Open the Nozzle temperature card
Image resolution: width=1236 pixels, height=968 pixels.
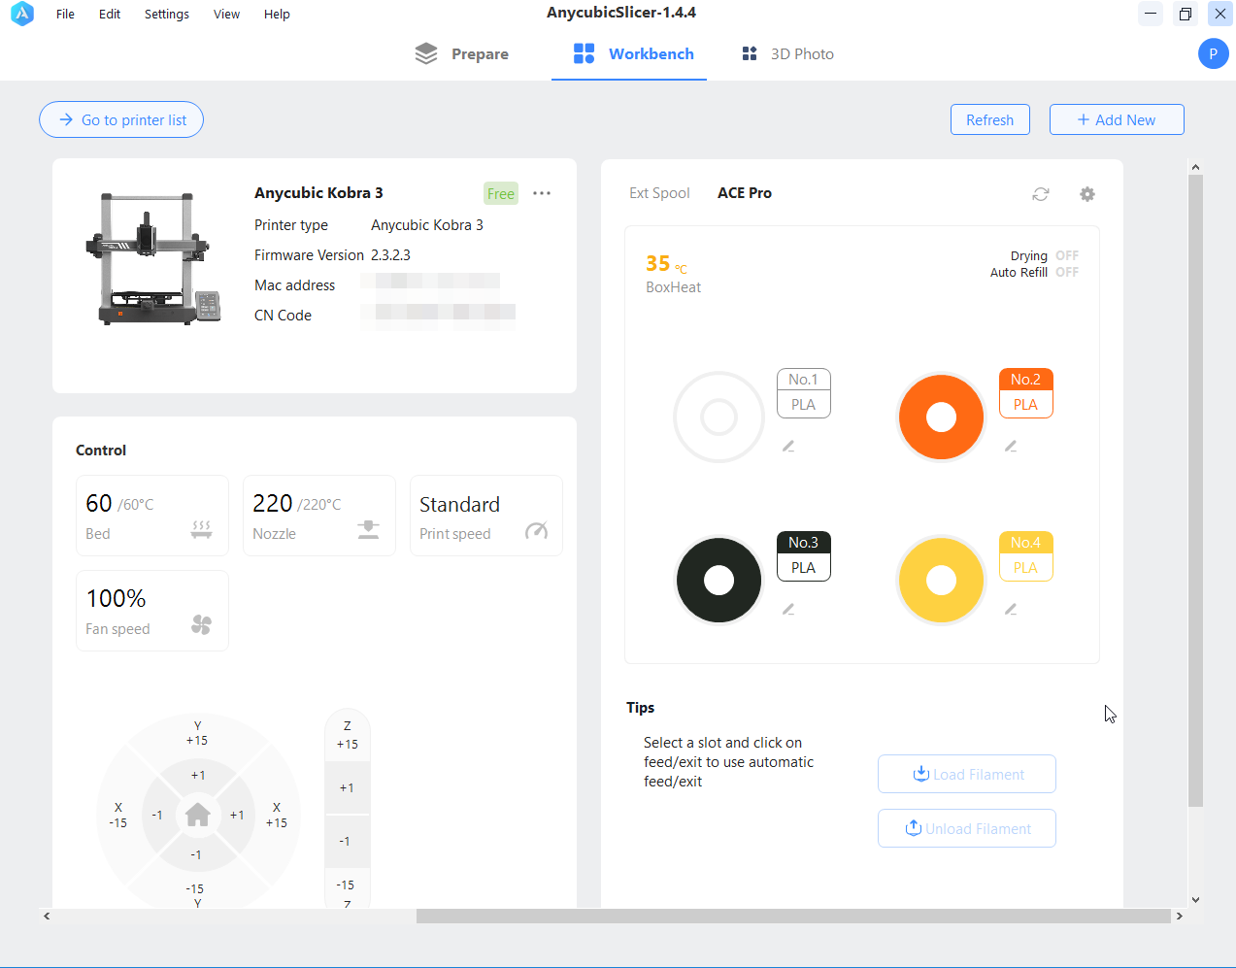[x=319, y=516]
